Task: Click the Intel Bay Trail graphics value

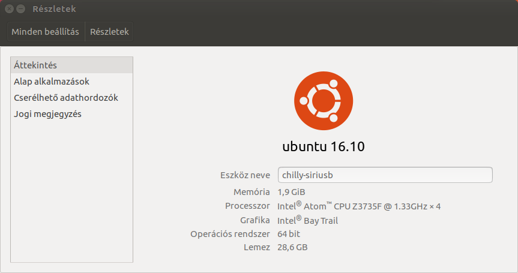Action: coord(307,220)
